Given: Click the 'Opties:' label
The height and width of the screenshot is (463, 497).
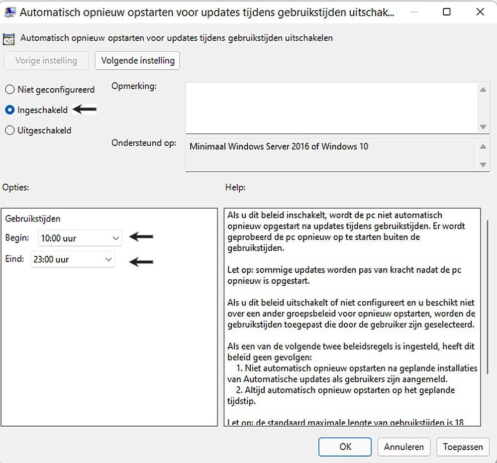Looking at the screenshot, I should pos(15,187).
